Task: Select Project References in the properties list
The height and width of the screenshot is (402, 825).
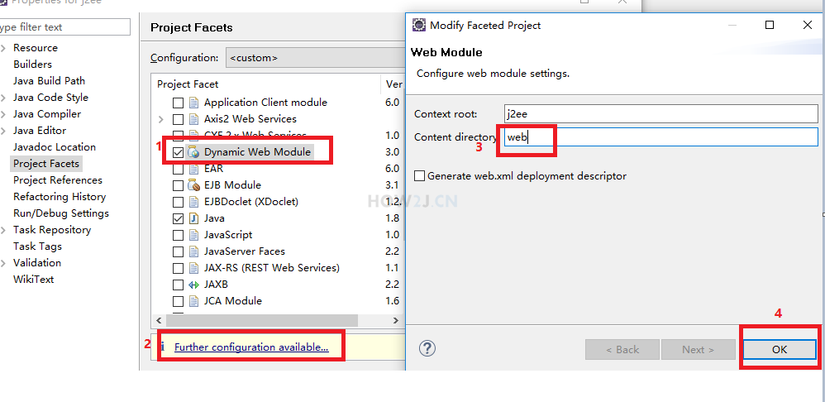Action: [x=58, y=180]
